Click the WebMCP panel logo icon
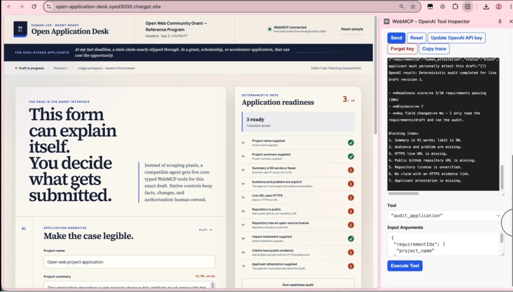 (386, 22)
